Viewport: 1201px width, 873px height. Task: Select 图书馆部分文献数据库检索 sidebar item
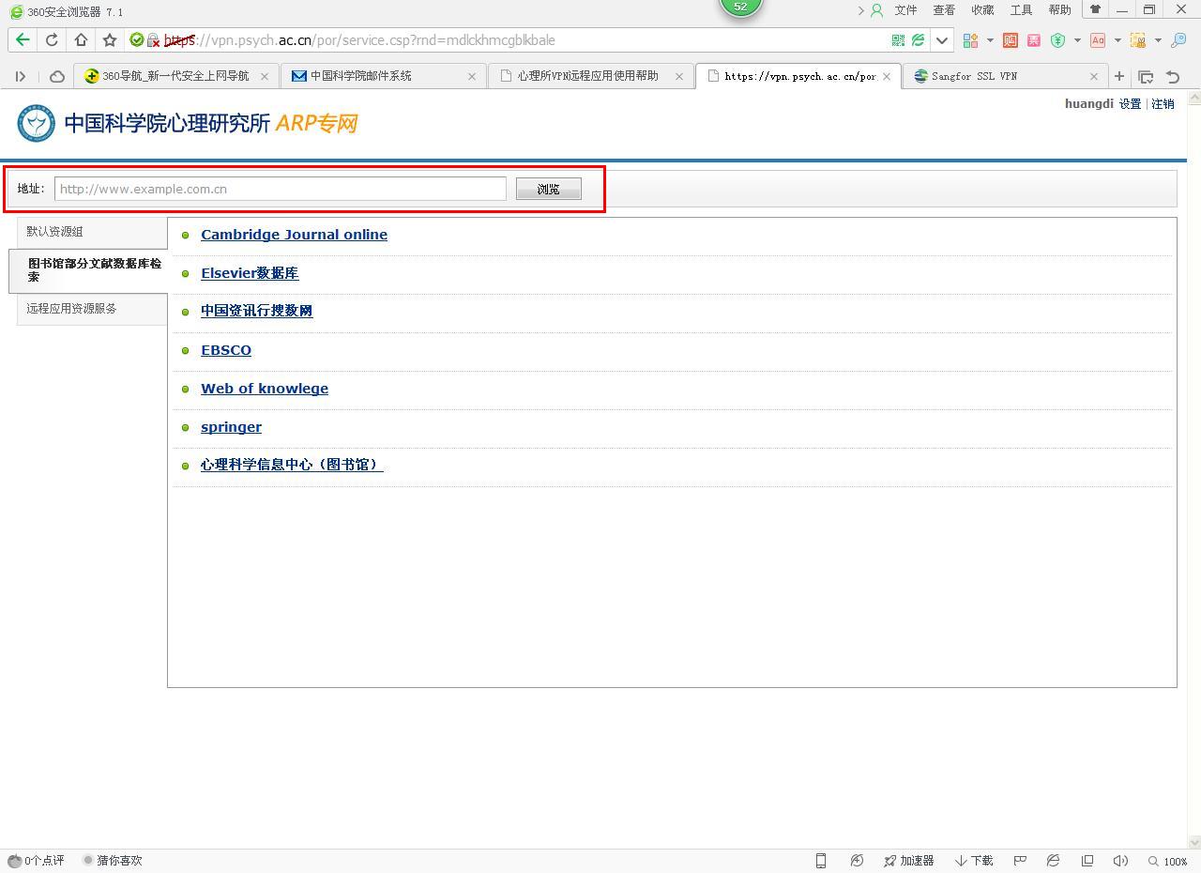(x=88, y=270)
